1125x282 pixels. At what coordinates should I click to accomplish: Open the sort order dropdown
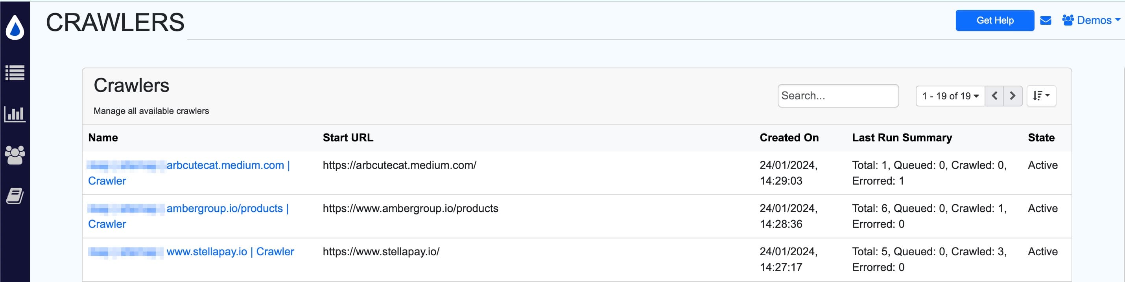tap(1041, 96)
